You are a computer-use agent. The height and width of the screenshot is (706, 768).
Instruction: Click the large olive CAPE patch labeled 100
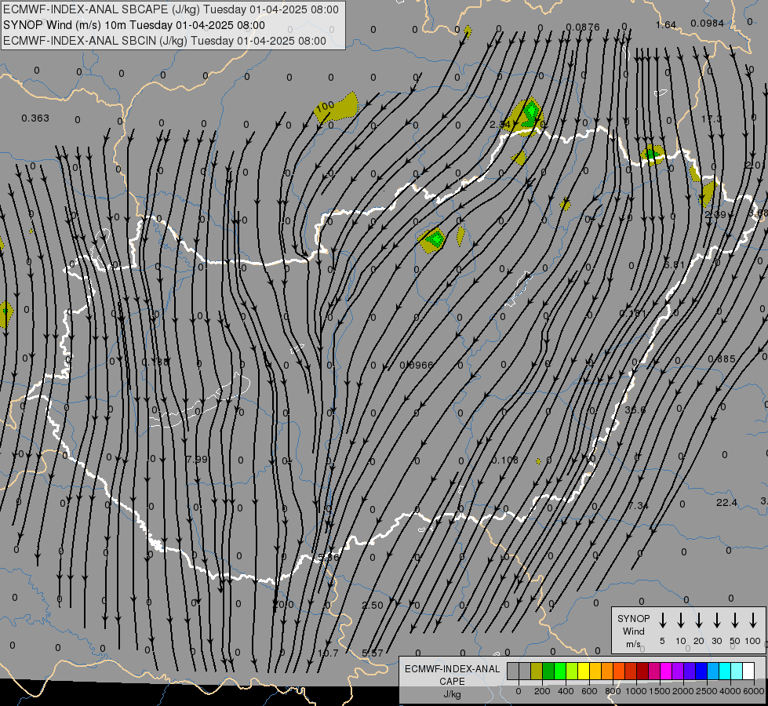coord(338,107)
